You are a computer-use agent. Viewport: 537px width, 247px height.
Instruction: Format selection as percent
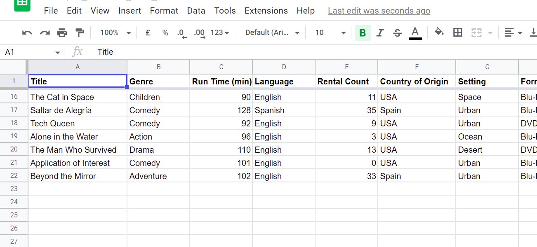tap(165, 32)
